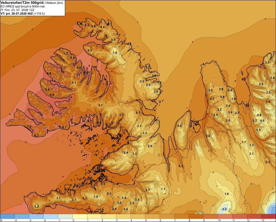
Task: Click the '7.9' temperature value on the map
Action: (x=29, y=127)
